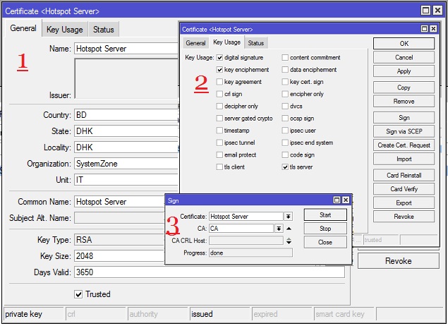Screen dimensions: 448x326
Task: Check the key cert. sign option
Action: pyautogui.click(x=285, y=82)
